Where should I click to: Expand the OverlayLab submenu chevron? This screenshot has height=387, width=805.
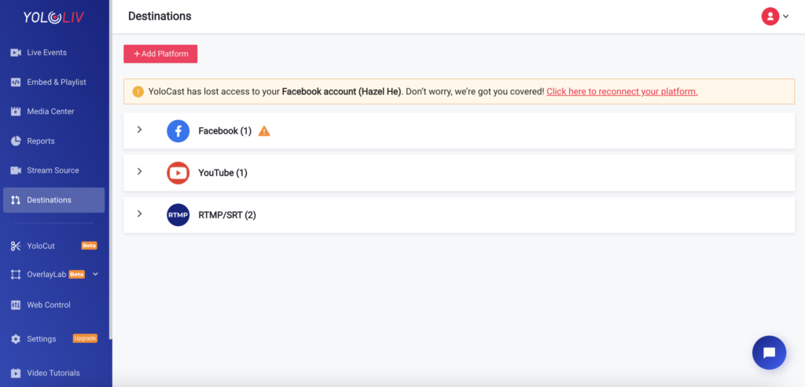click(95, 274)
